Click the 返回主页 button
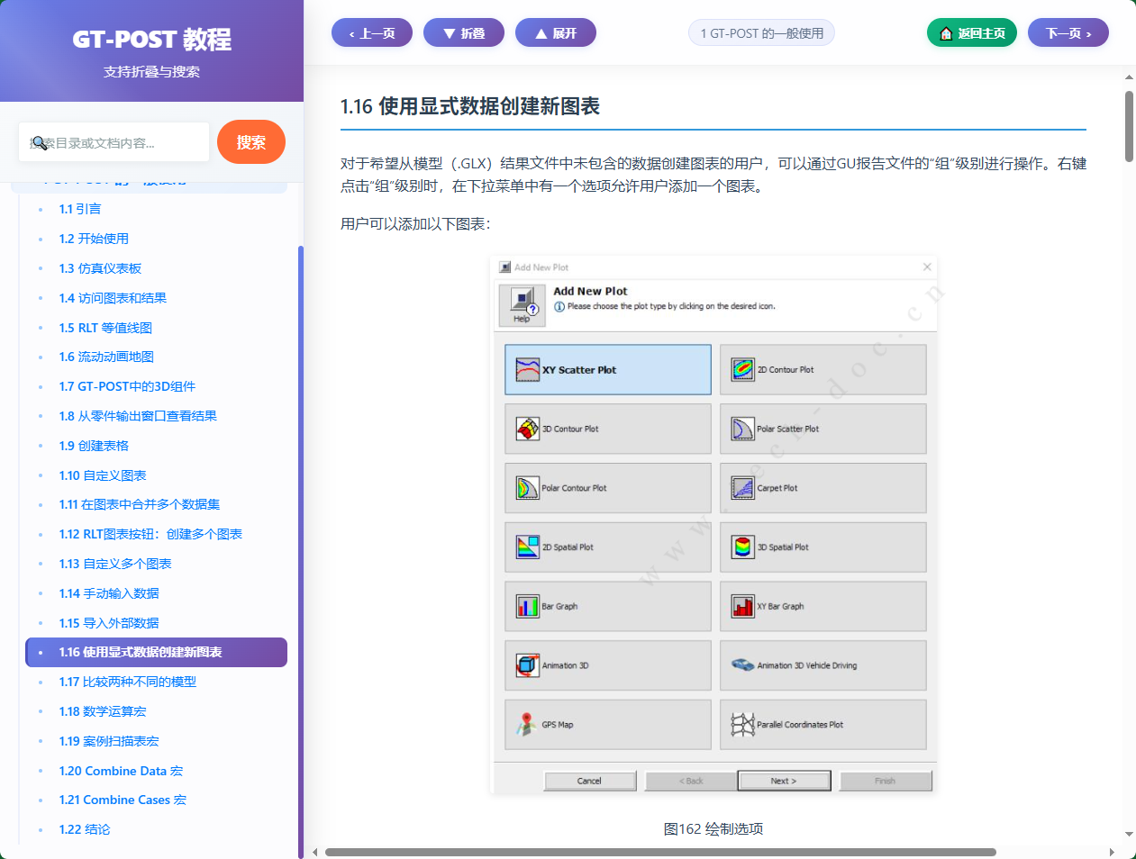This screenshot has width=1136, height=859. pyautogui.click(x=971, y=32)
